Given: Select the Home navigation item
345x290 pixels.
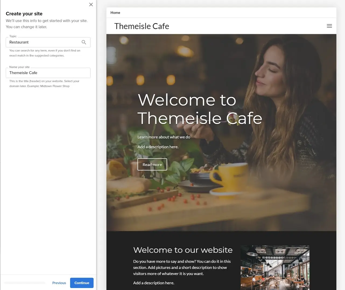Looking at the screenshot, I should pyautogui.click(x=115, y=13).
